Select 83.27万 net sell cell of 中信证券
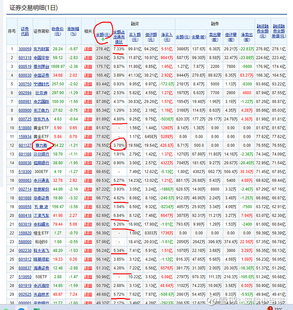The width and height of the screenshot is (293, 310). 247,75
